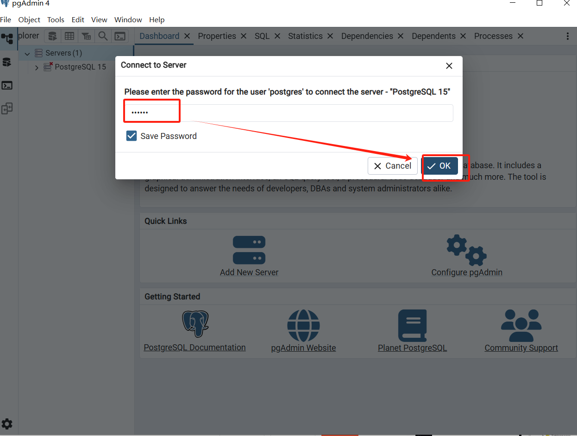The width and height of the screenshot is (577, 436).
Task: Open the three-dot panel options menu
Action: (x=568, y=36)
